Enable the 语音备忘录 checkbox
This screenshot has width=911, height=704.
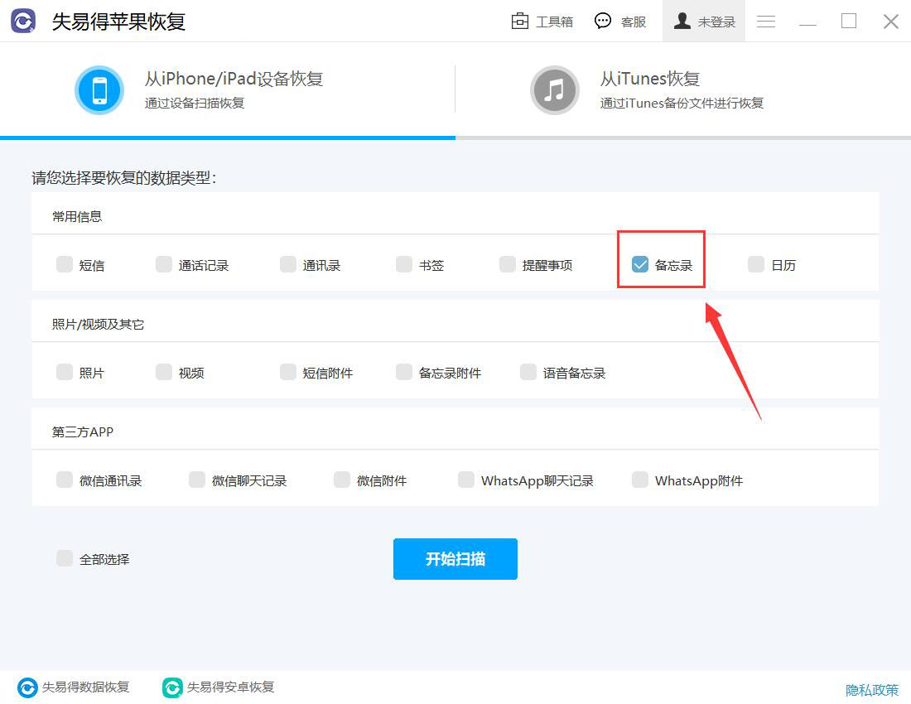pos(528,372)
